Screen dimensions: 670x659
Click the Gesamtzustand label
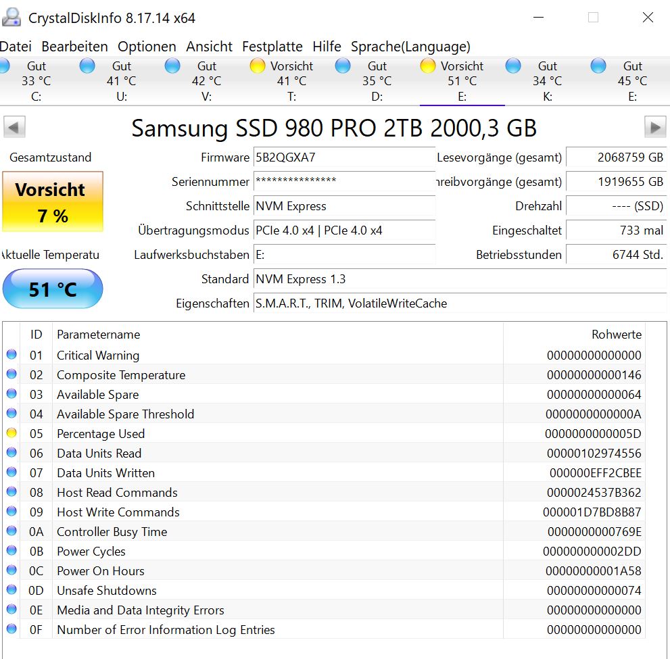(51, 157)
